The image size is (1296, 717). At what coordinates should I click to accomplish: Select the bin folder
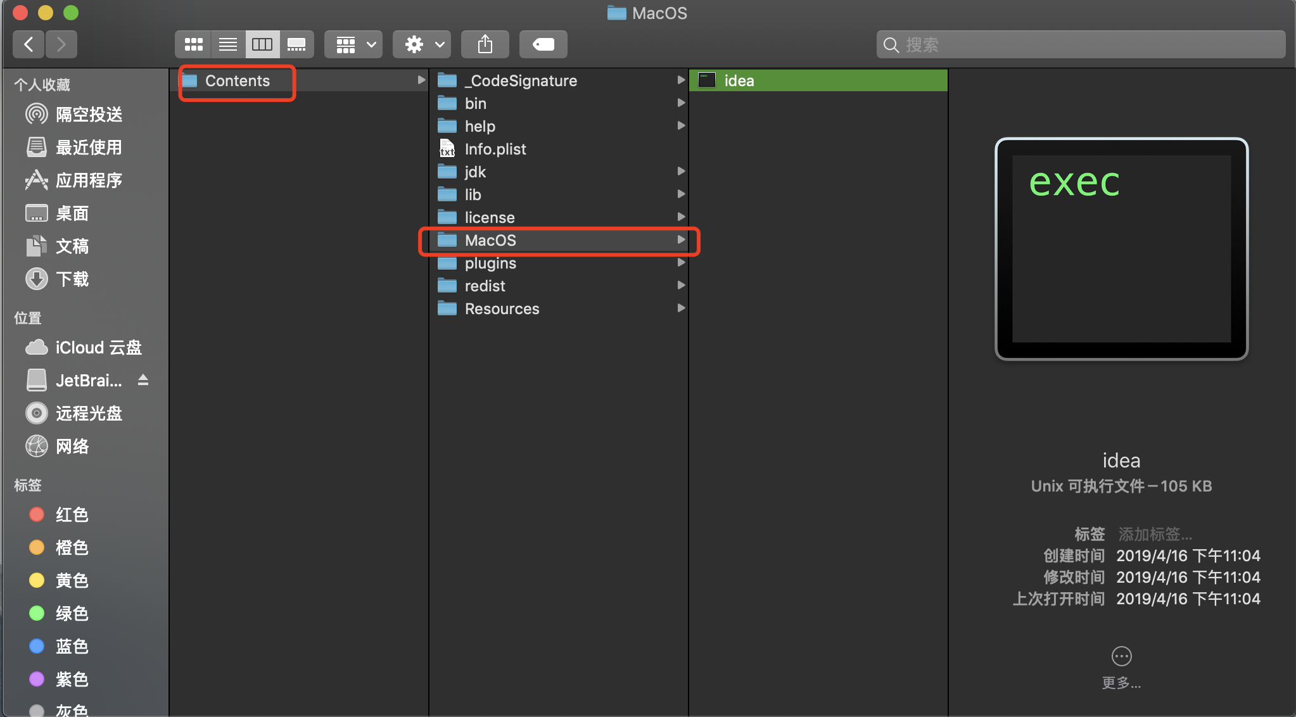pos(558,103)
